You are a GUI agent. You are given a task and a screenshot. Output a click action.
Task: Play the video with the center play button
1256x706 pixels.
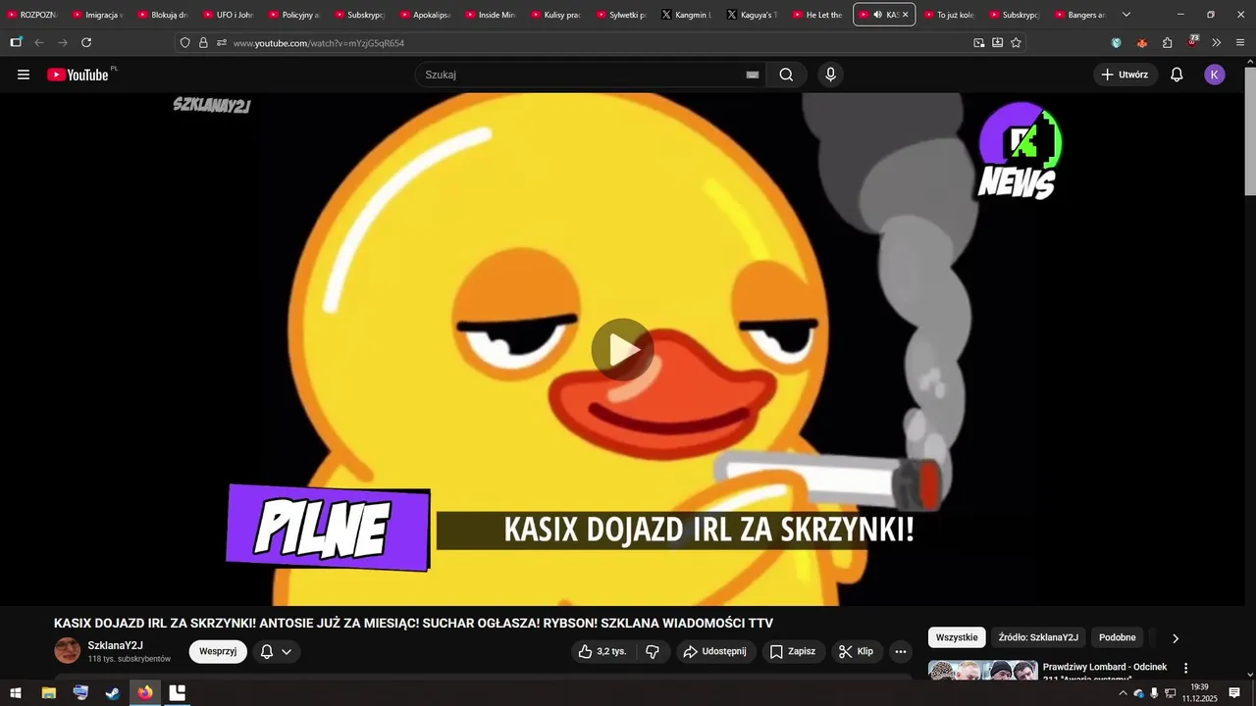click(622, 349)
